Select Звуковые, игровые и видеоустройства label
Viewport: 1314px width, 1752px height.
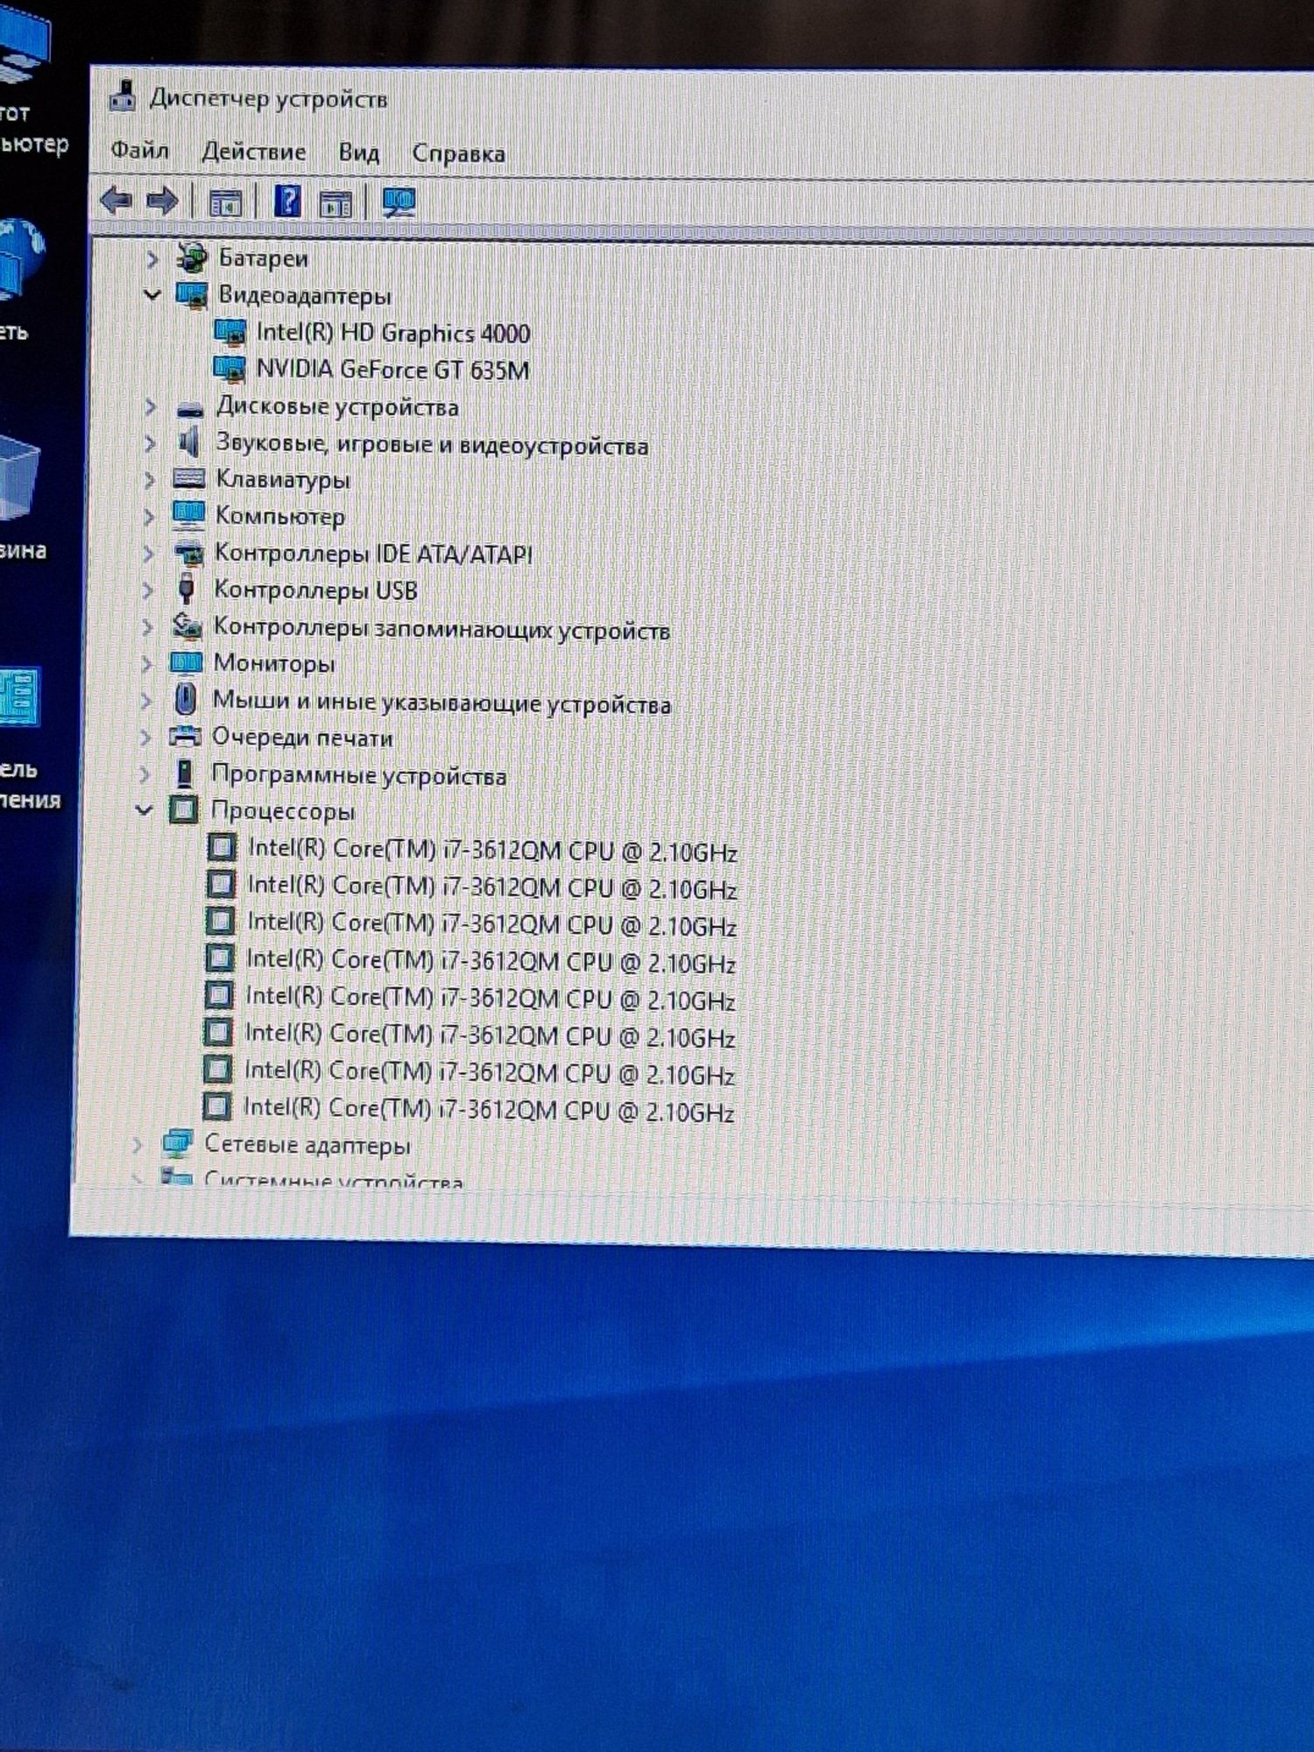click(x=432, y=444)
